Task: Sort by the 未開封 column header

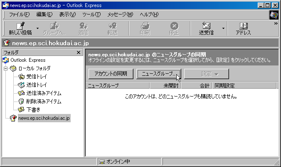Action: pyautogui.click(x=165, y=86)
